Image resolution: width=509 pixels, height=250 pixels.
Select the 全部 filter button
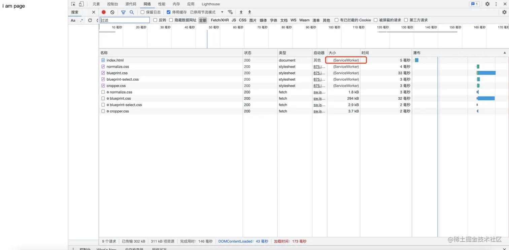coord(203,20)
